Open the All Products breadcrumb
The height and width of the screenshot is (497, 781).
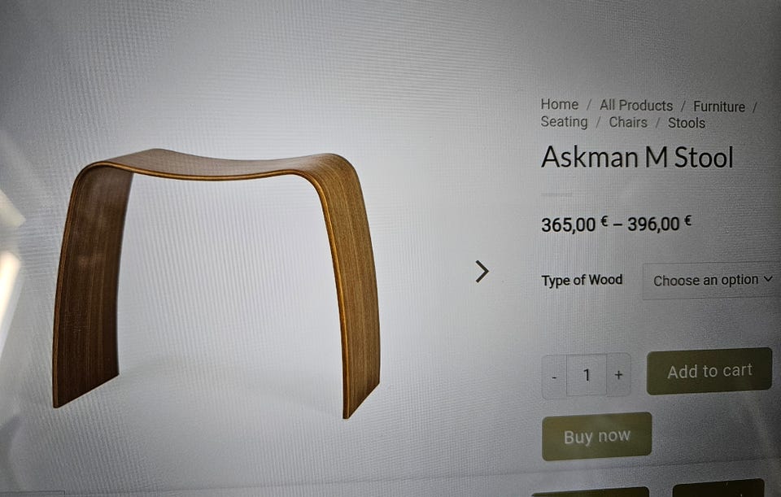pos(636,106)
